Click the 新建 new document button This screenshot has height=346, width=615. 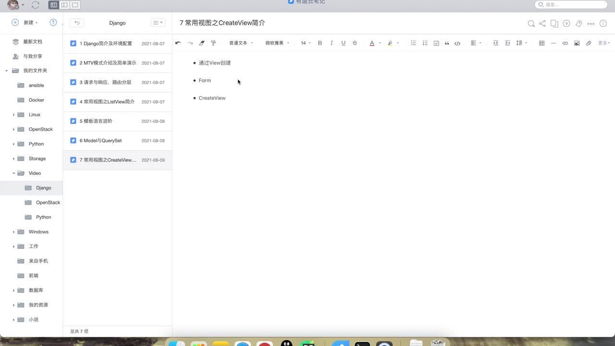(x=24, y=23)
